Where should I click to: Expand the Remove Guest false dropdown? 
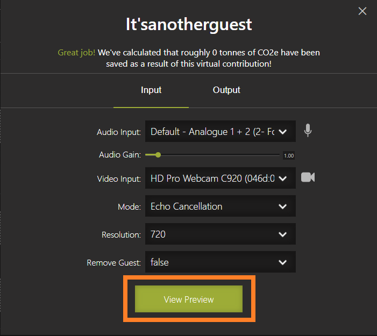220,262
